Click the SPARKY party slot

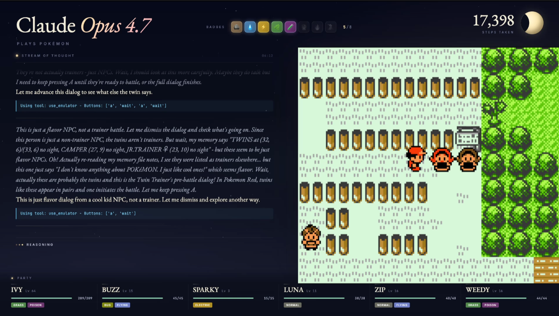tap(233, 297)
